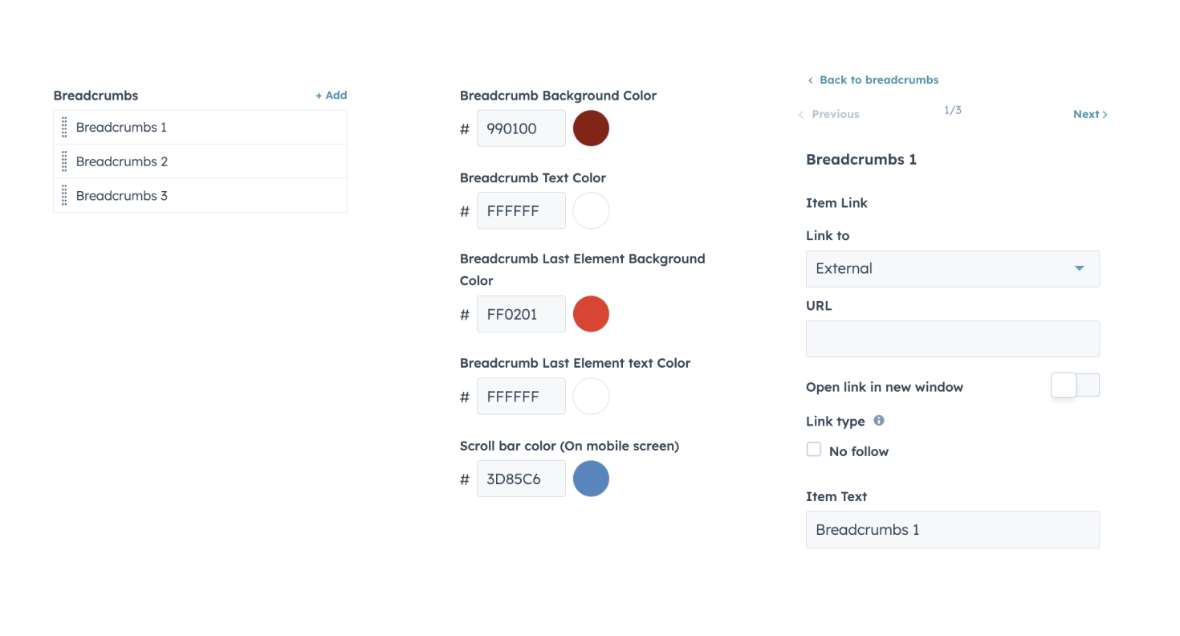Screen dimensions: 1180x636
Task: Open Breadcrumb Background Color dark red swatch
Action: coord(591,128)
